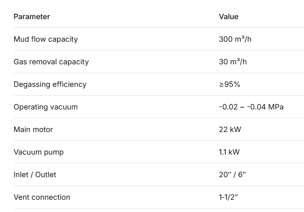This screenshot has height=212, width=304.
Task: Select the Vacuum pump label
Action: coord(38,152)
